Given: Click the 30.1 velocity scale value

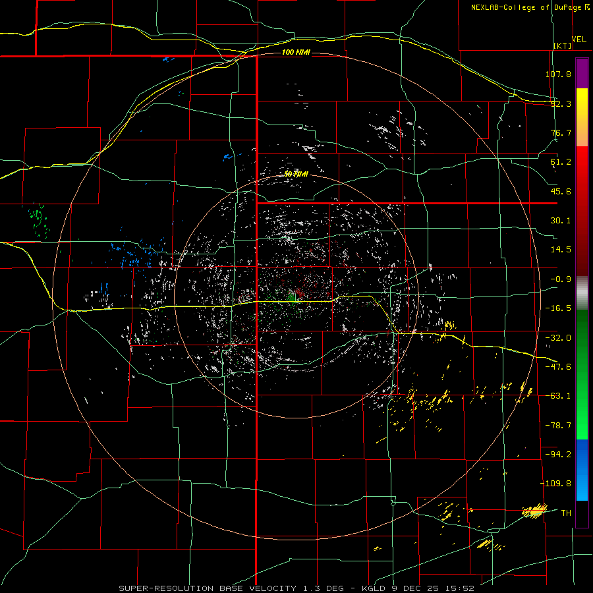Looking at the screenshot, I should (561, 221).
